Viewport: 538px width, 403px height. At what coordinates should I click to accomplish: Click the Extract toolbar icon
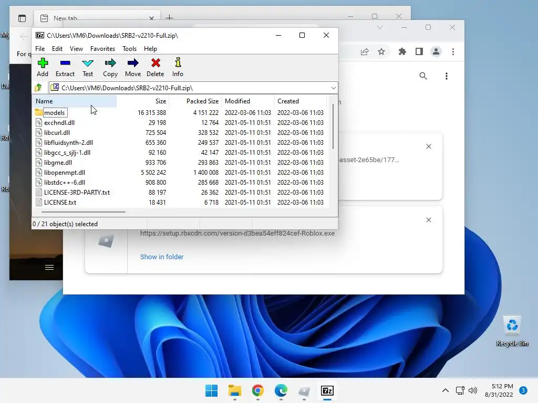tap(65, 67)
